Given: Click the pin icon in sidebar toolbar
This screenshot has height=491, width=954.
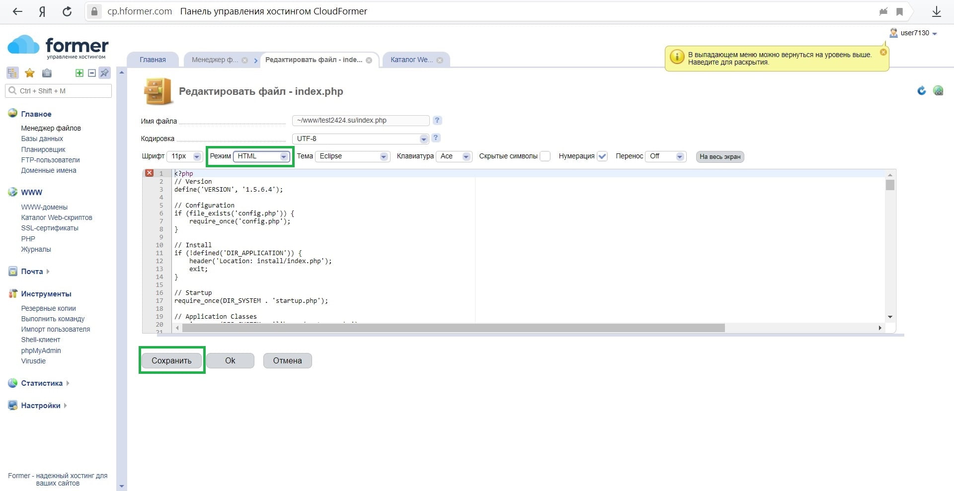Looking at the screenshot, I should tap(104, 73).
